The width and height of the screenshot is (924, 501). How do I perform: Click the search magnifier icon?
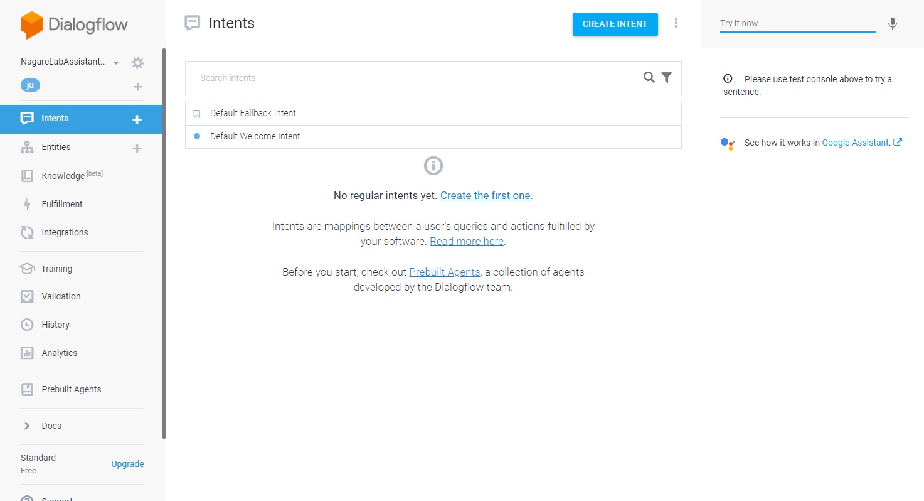649,78
